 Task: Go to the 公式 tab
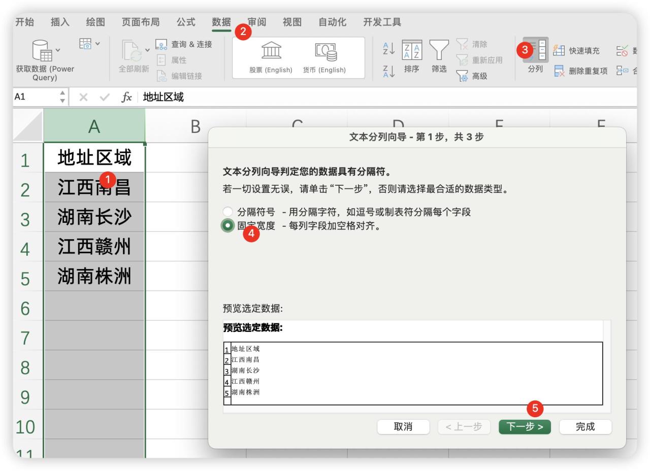coord(186,22)
